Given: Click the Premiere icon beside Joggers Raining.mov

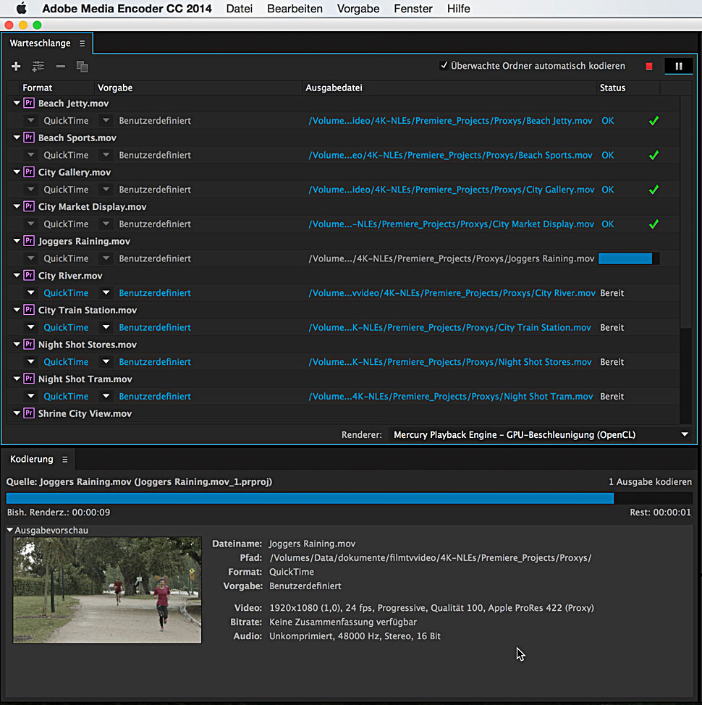Looking at the screenshot, I should [x=29, y=241].
